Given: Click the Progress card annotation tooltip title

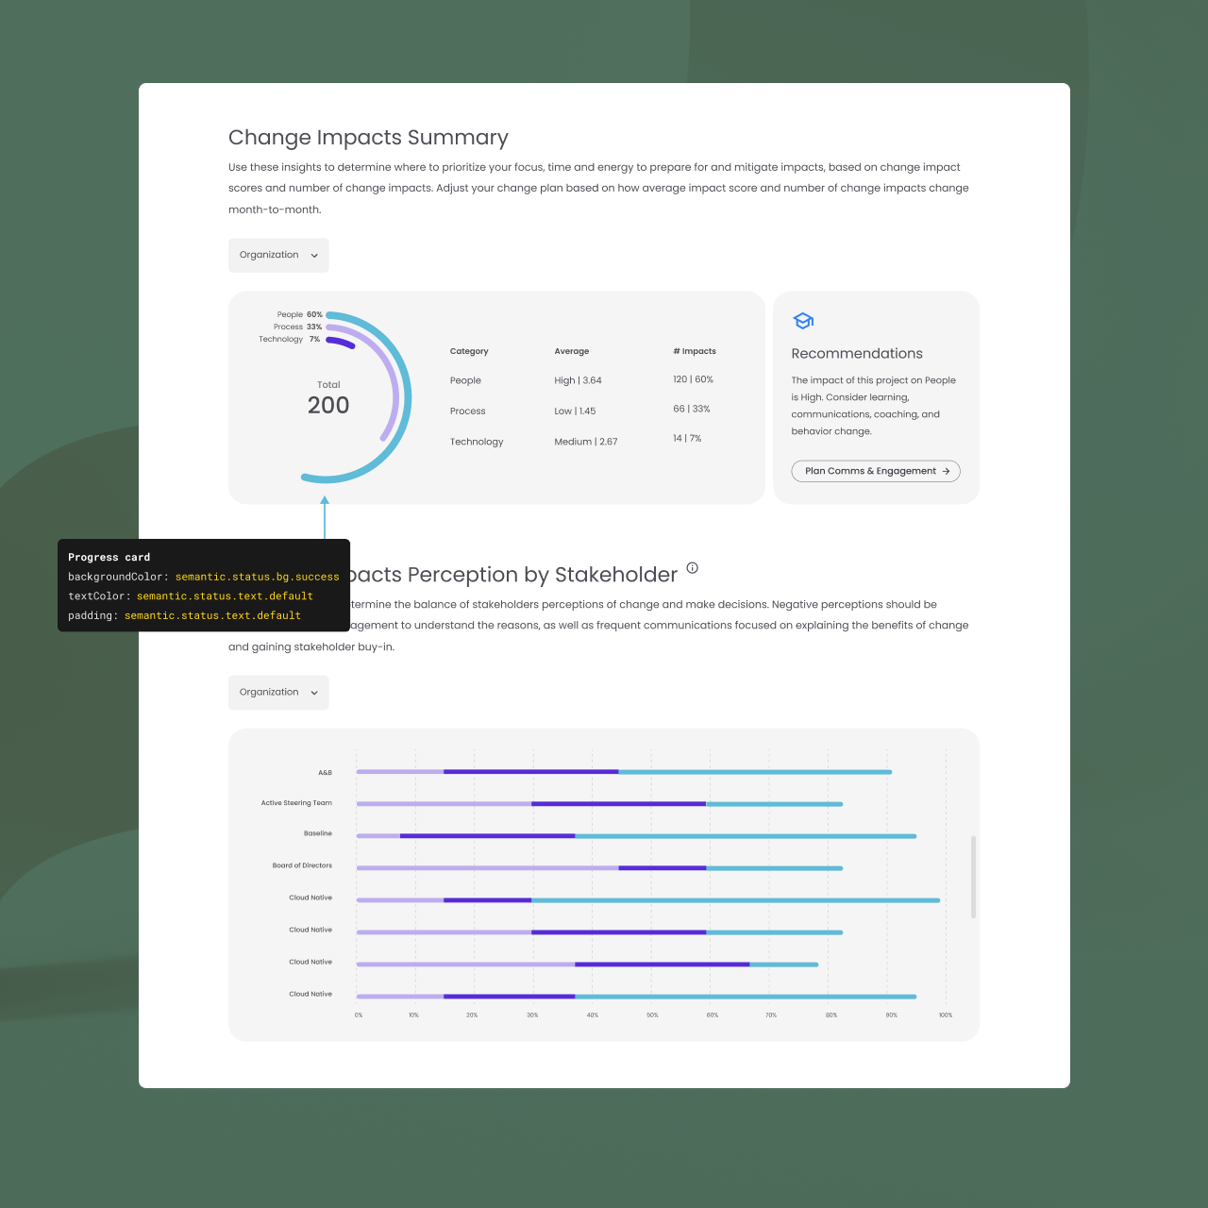Looking at the screenshot, I should (109, 558).
